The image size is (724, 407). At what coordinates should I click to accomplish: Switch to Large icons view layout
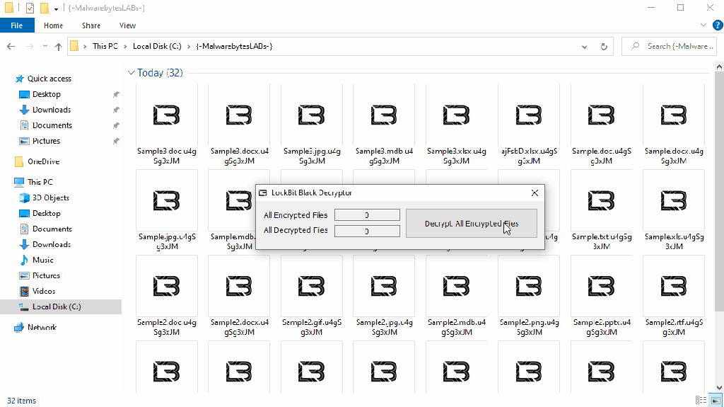tap(716, 400)
